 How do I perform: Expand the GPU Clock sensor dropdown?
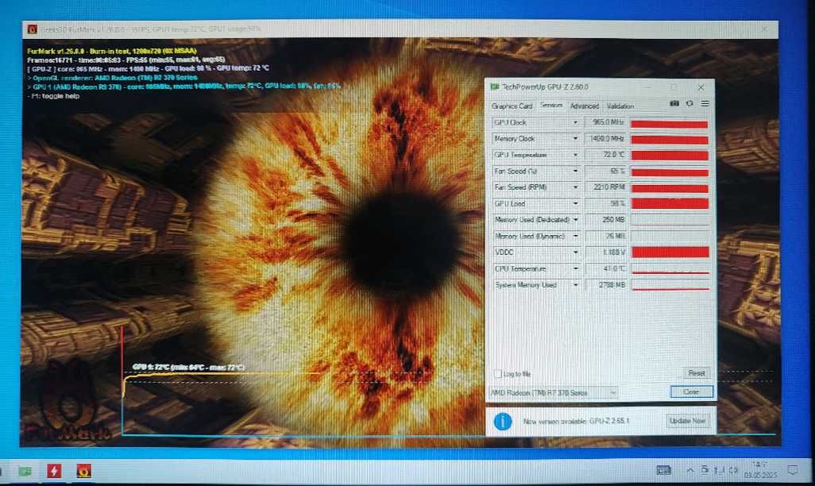tap(575, 122)
